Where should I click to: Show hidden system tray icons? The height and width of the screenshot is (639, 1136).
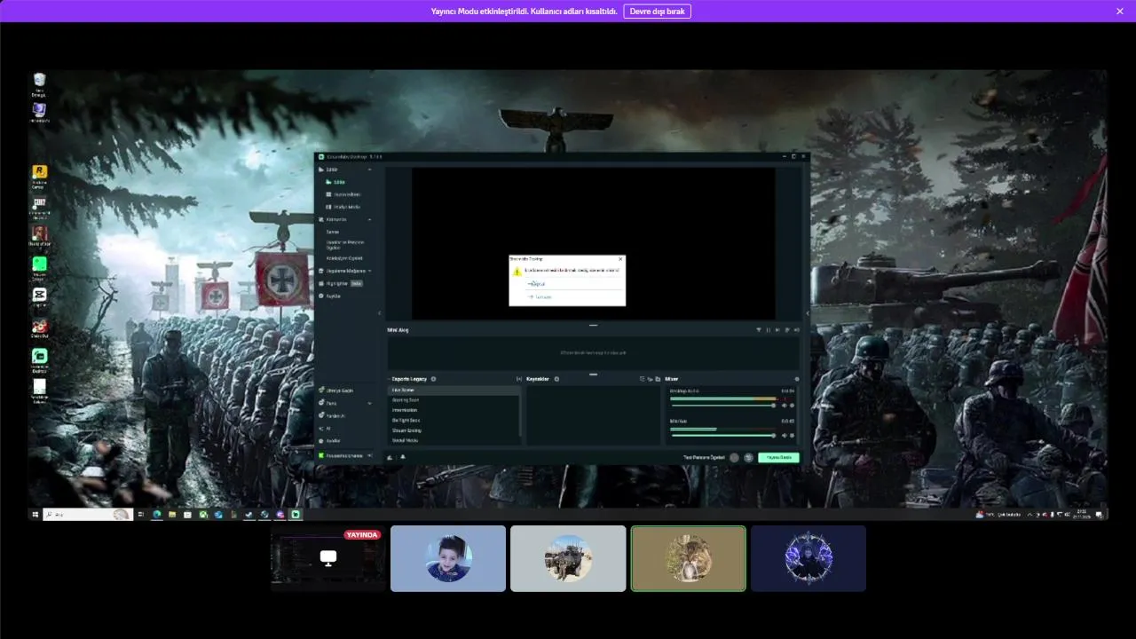click(x=1029, y=514)
